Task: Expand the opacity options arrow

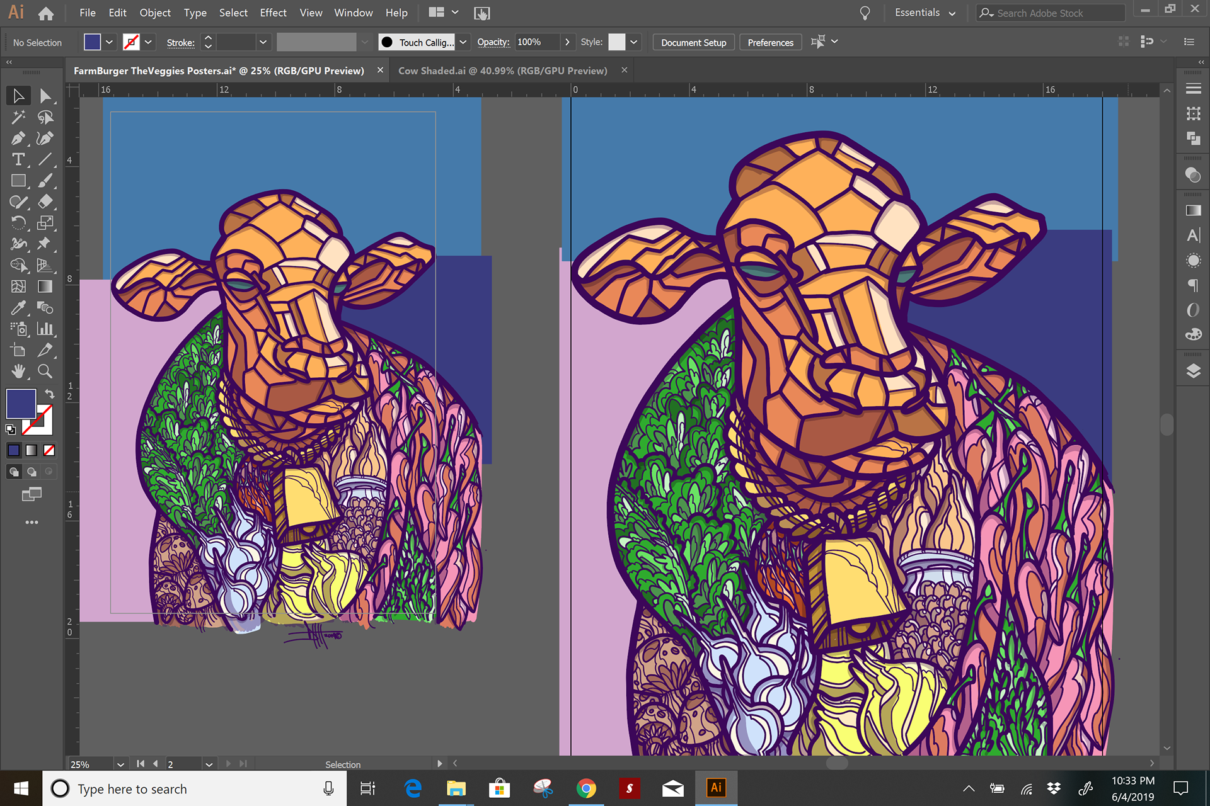Action: [567, 42]
